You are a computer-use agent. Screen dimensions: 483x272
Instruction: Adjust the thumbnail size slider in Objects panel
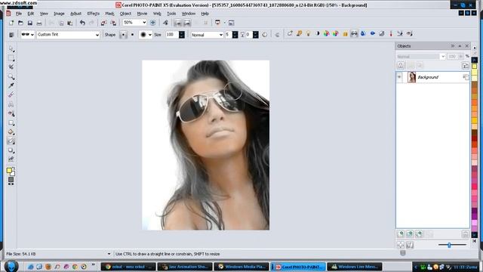click(x=449, y=245)
